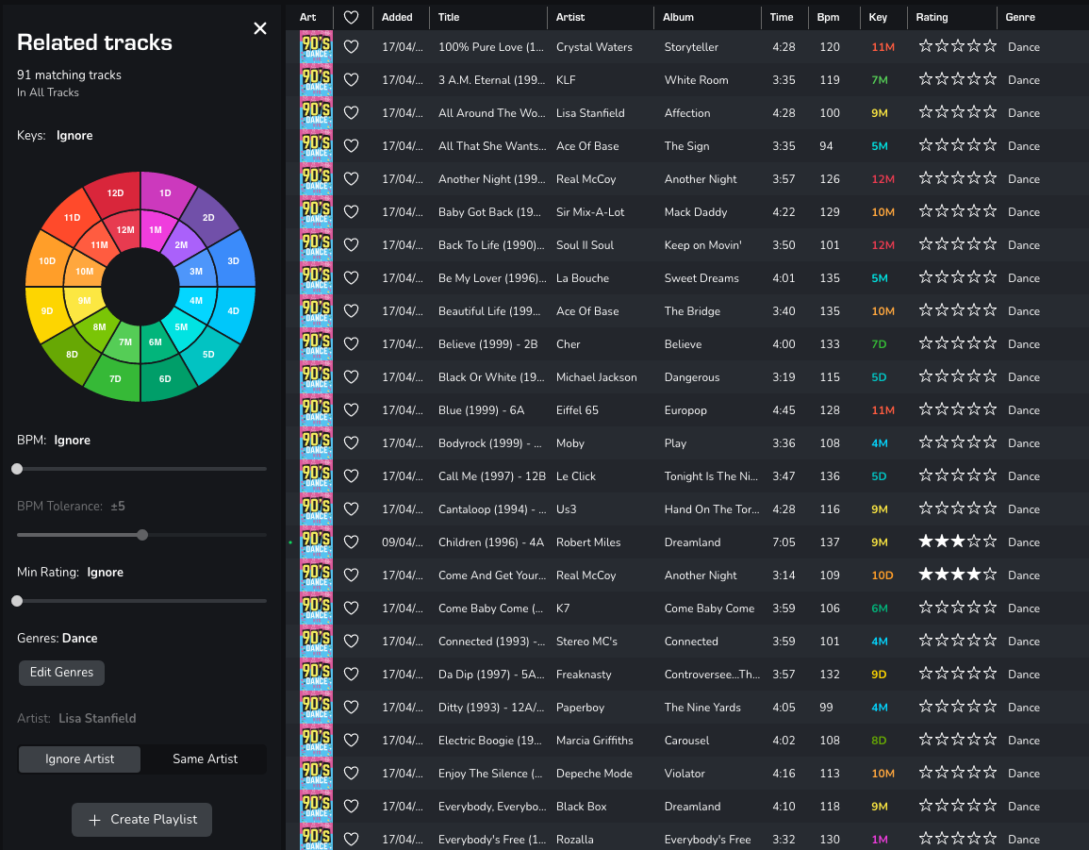Toggle heart for Blue by Eiffel 65
This screenshot has height=850, width=1089.
pos(352,410)
